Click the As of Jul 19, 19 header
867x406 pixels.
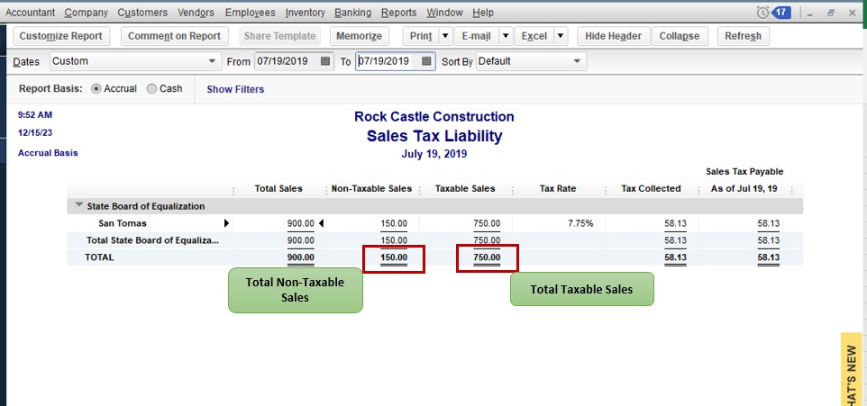click(744, 189)
